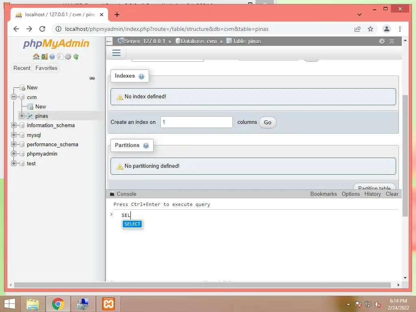Image resolution: width=416 pixels, height=312 pixels.
Task: Expand the pinas table tree node
Action: coord(22,116)
